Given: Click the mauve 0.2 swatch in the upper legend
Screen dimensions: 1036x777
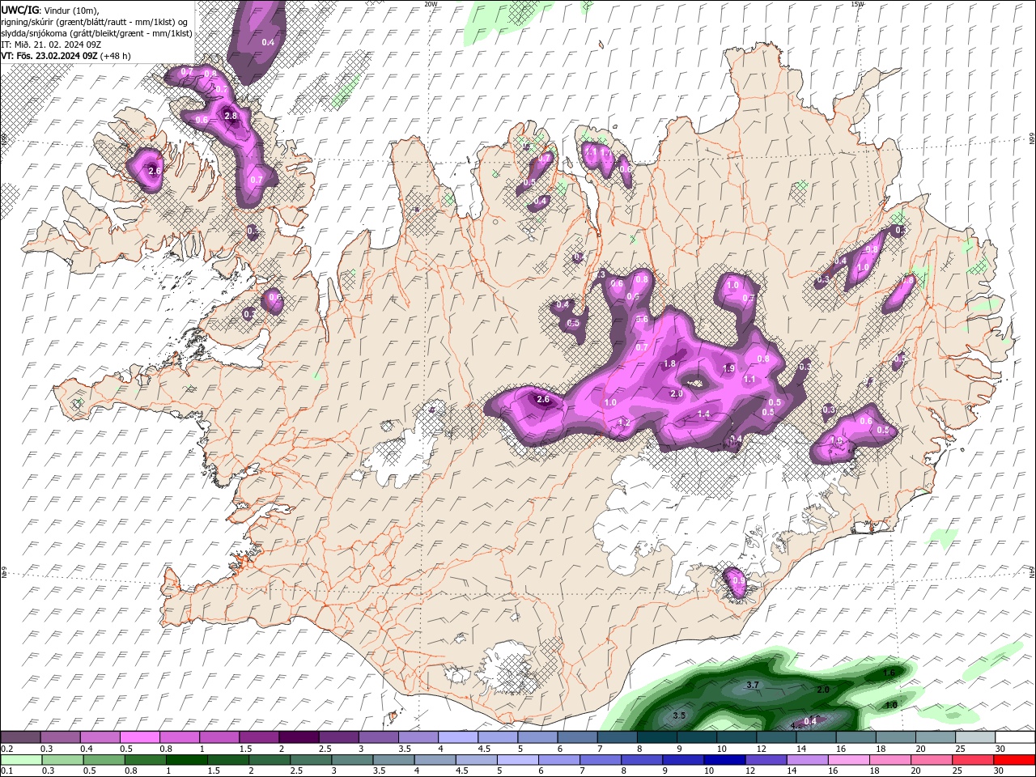Looking at the screenshot, I should coord(21,737).
